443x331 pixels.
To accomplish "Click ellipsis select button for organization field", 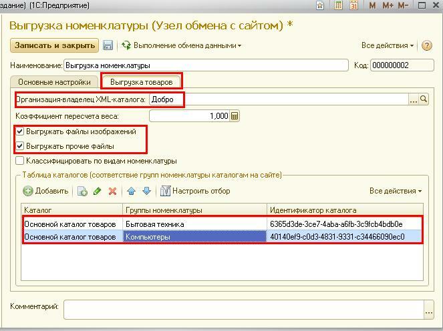I will click(x=414, y=99).
